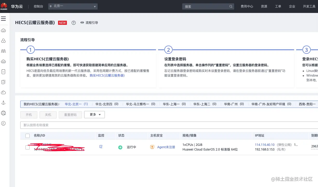Screen dimensions: 318x187
Task: Click the 流程引导 text link beside the title
Action: click(x=92, y=23)
